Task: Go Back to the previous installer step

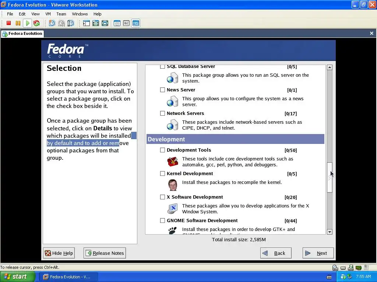Action: pos(276,253)
